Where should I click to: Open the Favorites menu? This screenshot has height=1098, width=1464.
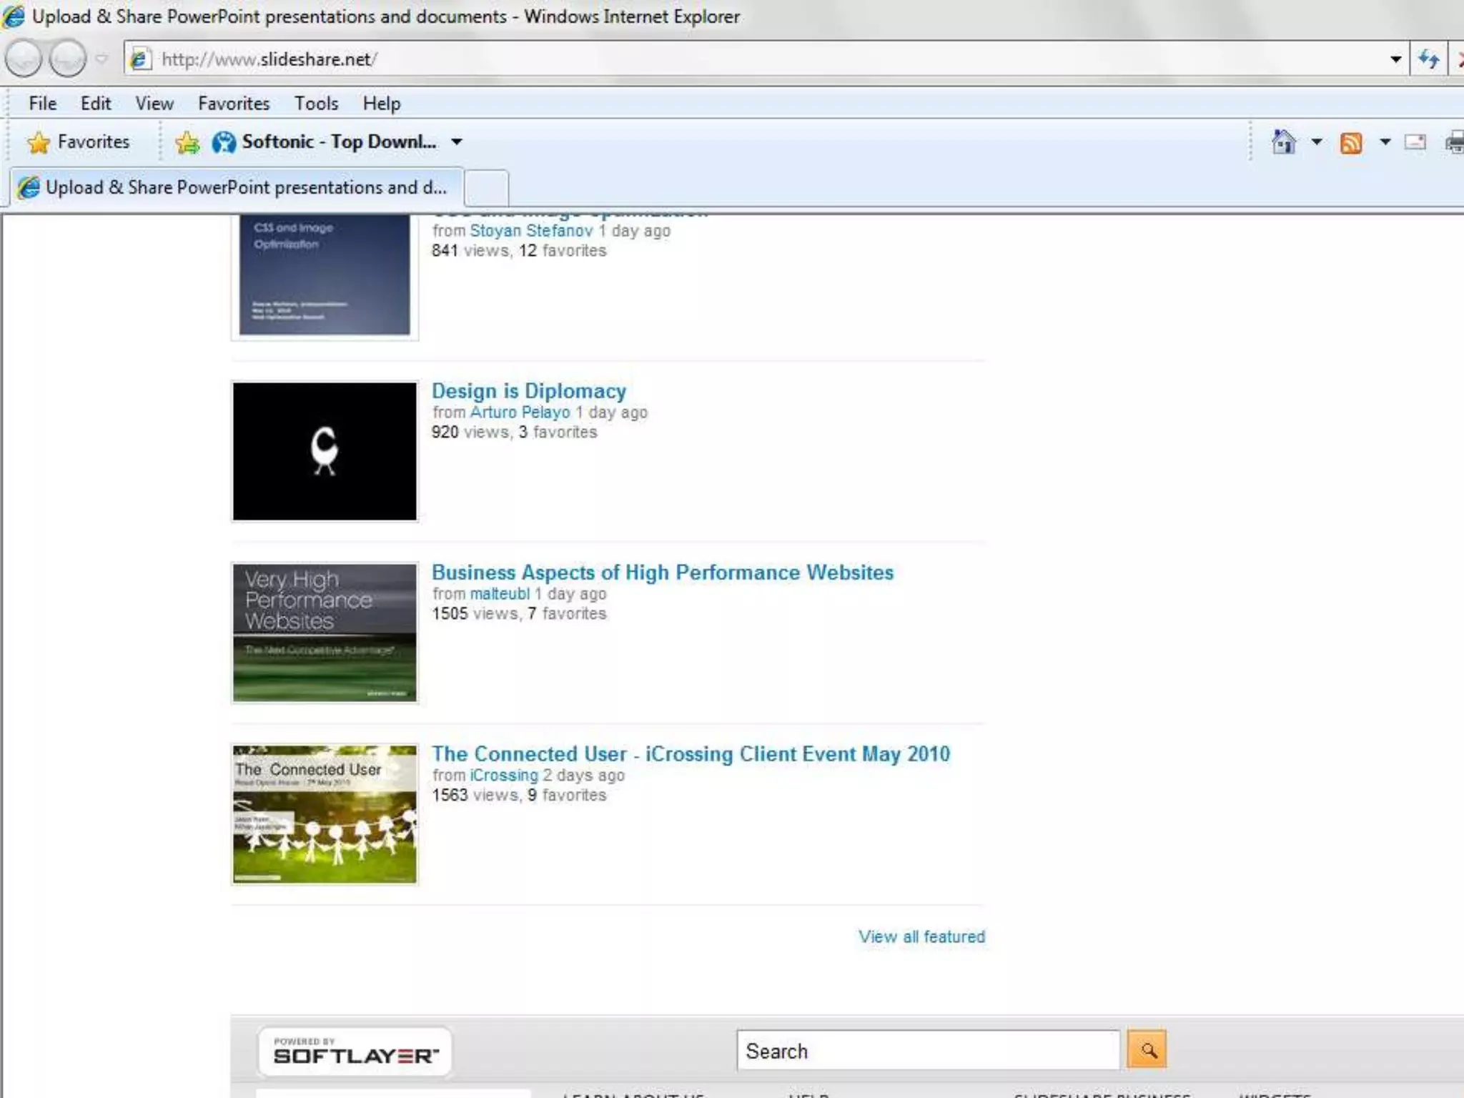point(234,104)
